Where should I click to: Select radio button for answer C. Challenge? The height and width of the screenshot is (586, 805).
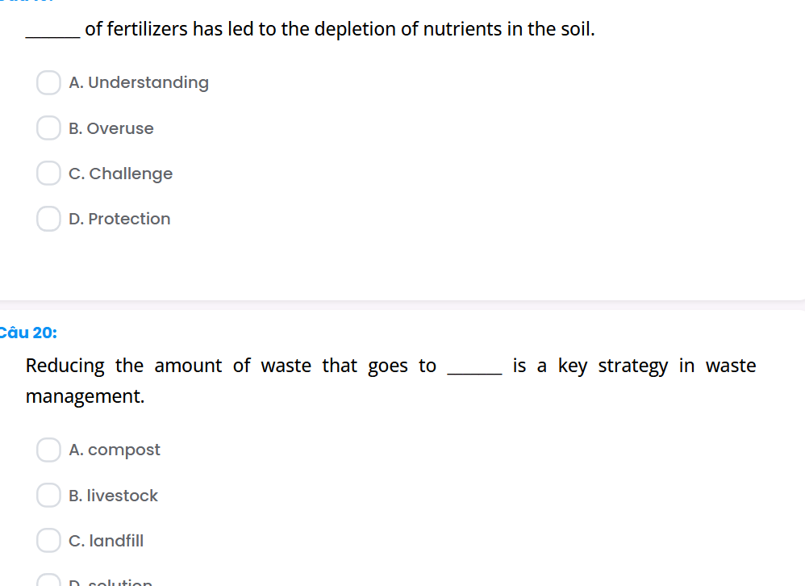tap(48, 173)
